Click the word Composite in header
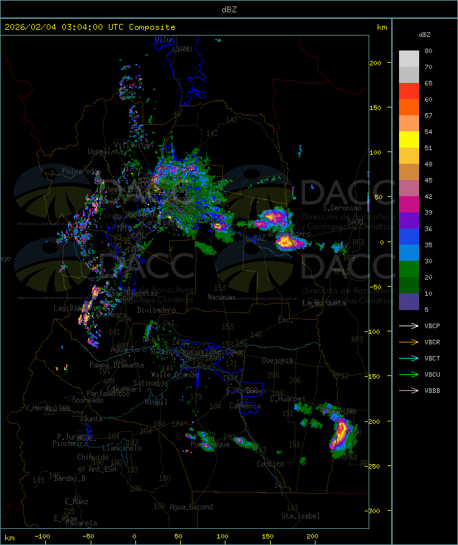The image size is (458, 545). click(x=152, y=27)
